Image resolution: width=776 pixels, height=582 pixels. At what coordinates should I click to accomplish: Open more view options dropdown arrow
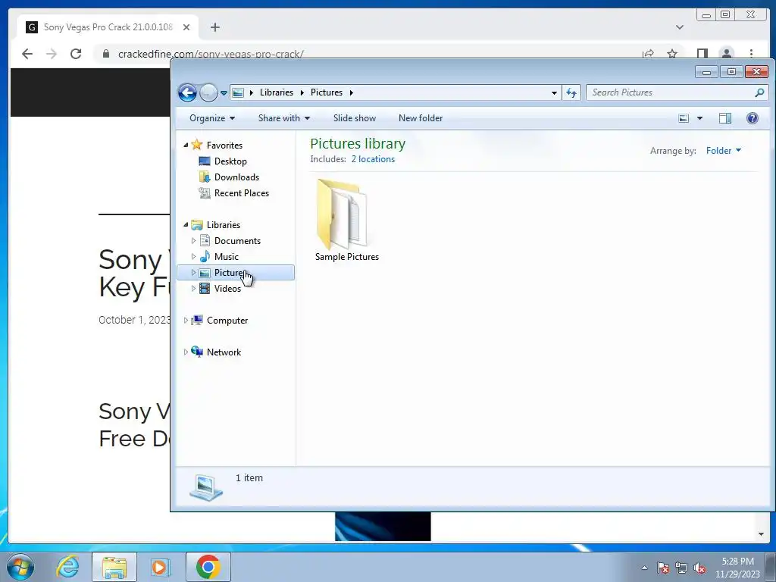(x=699, y=118)
